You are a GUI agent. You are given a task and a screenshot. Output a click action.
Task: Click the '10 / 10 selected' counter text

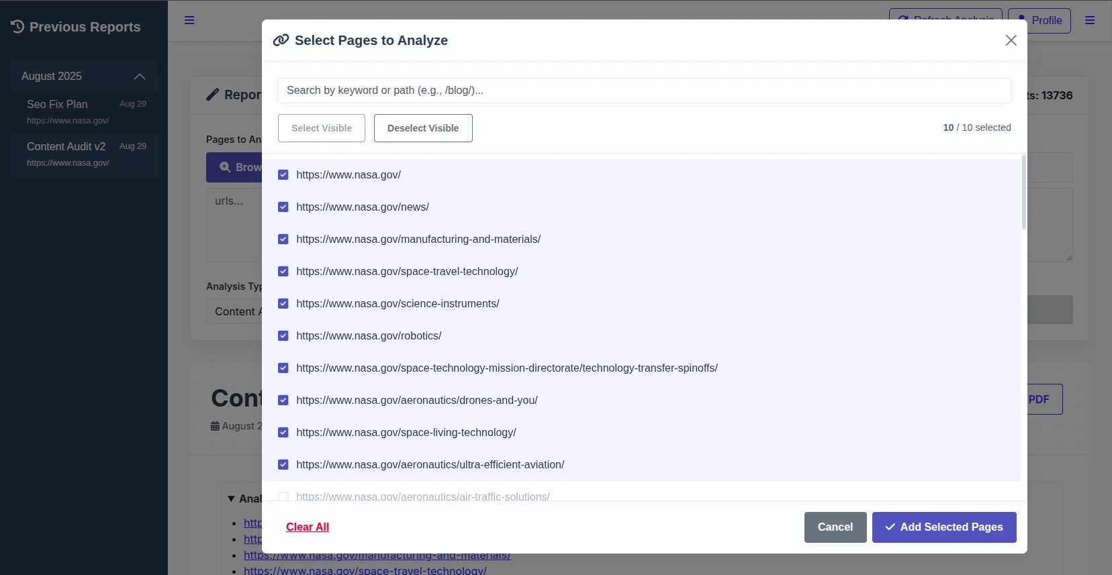976,127
